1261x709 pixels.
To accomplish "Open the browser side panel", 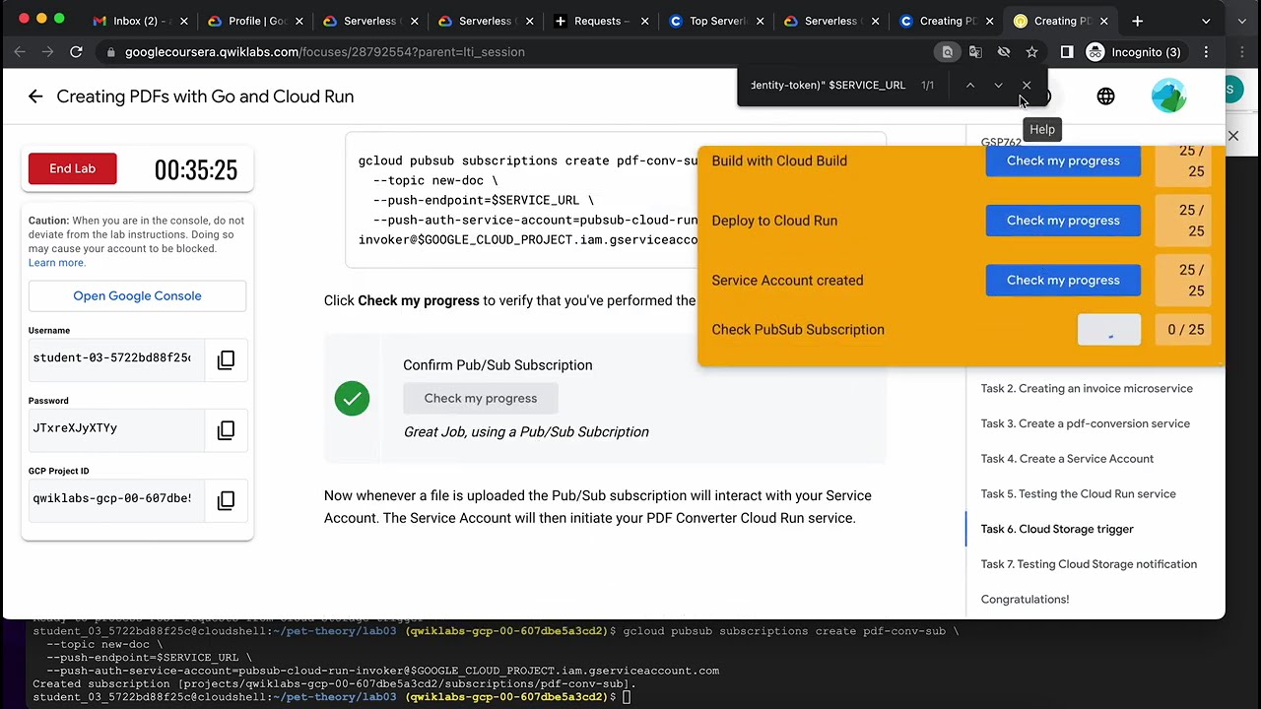I will click(1067, 52).
